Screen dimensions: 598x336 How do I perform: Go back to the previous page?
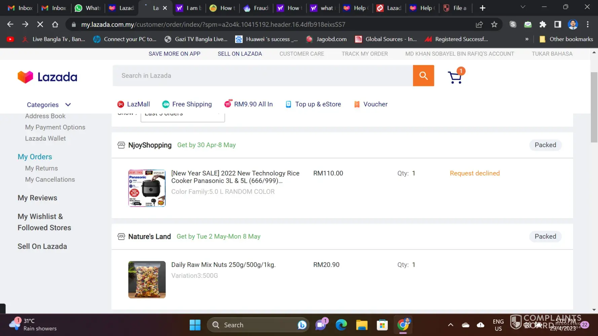click(10, 24)
